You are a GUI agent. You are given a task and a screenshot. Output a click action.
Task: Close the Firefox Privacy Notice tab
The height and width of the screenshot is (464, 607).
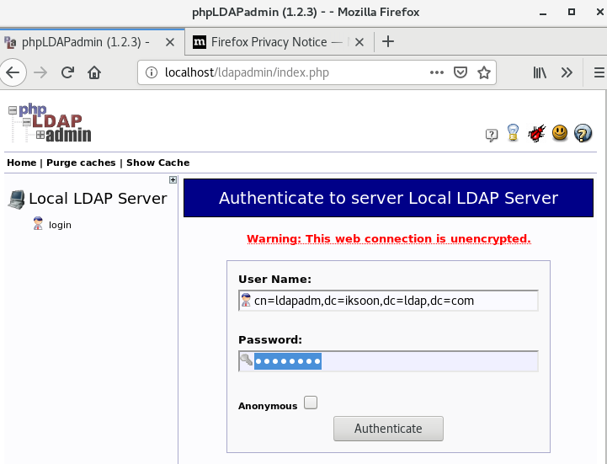(x=359, y=42)
